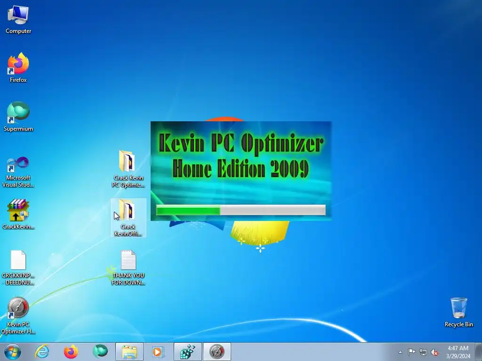482x361 pixels.
Task: Select the Crack Kevin PC Optimiz folder
Action: point(128,169)
